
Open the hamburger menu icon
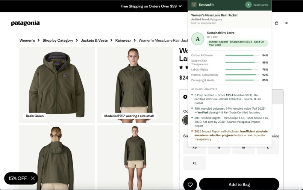click(286, 23)
